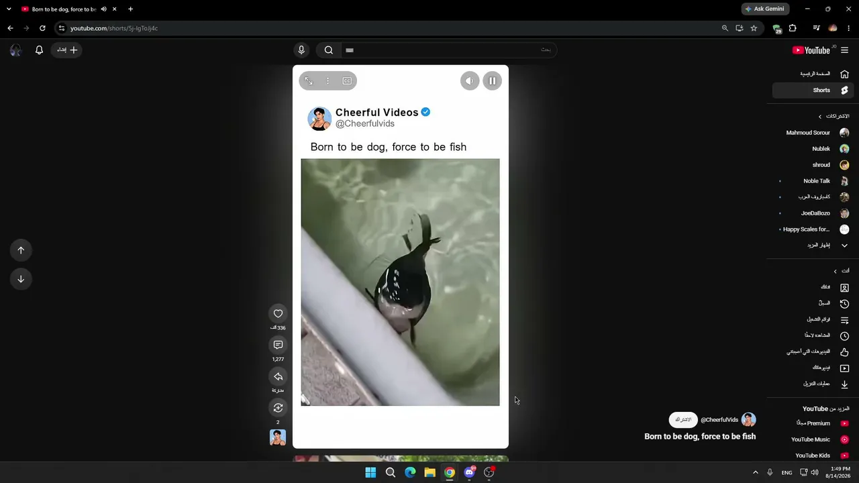Click the search magnifier button
This screenshot has height=483, width=859.
click(x=328, y=50)
